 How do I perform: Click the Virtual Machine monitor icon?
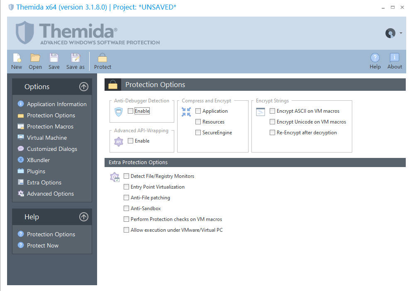[21, 137]
